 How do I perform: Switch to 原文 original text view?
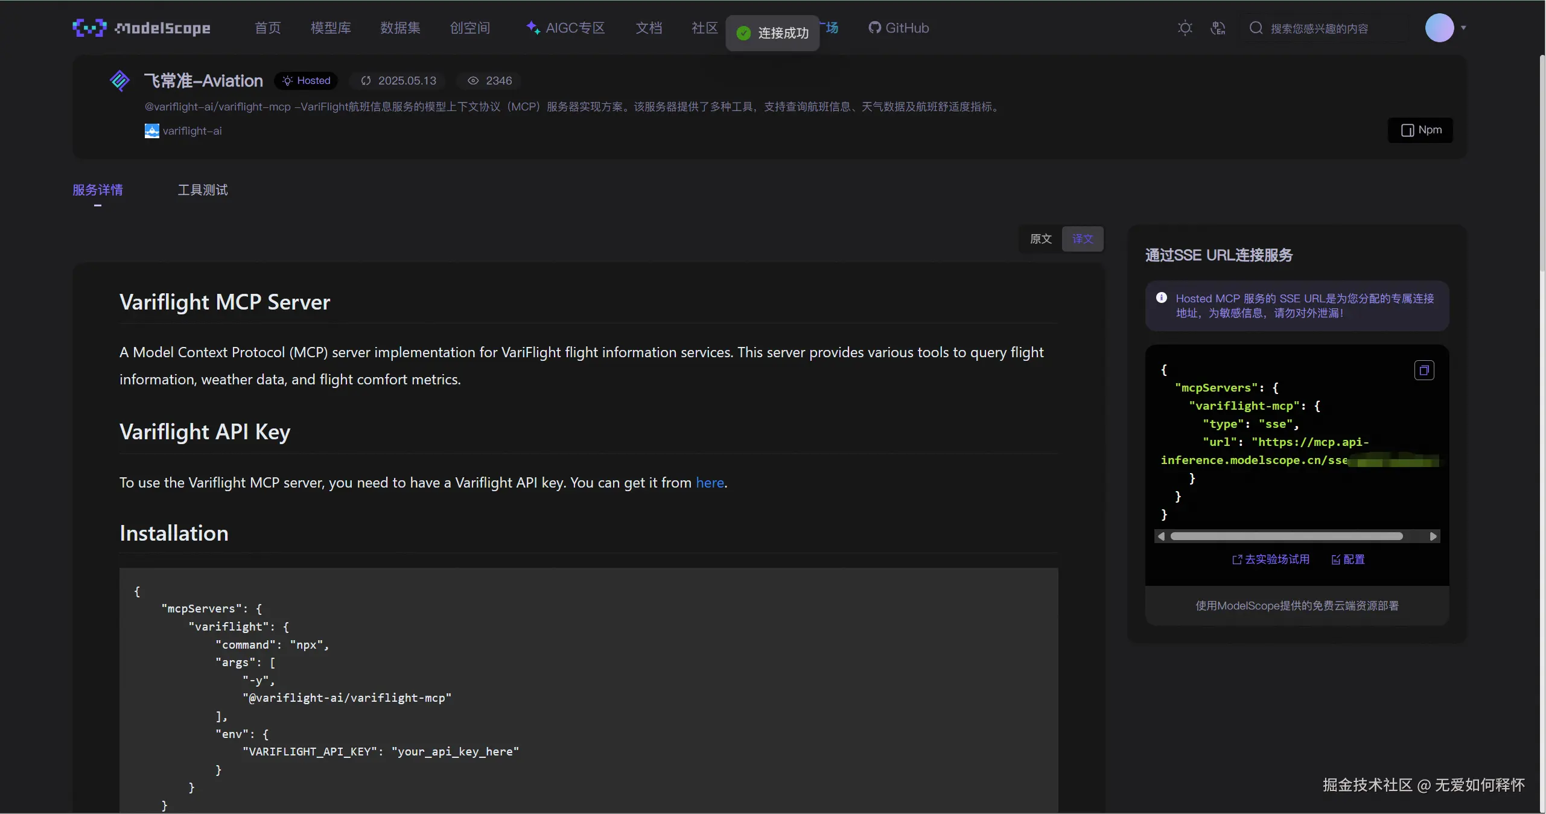[1040, 239]
